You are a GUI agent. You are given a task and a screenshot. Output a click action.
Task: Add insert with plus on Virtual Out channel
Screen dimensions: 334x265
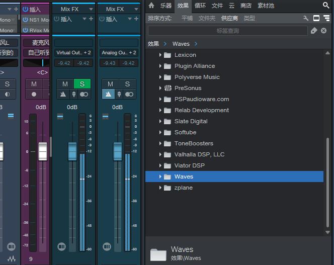point(91,19)
